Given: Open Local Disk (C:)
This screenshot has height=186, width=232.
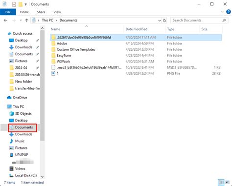Looking at the screenshot, I should tap(26, 175).
